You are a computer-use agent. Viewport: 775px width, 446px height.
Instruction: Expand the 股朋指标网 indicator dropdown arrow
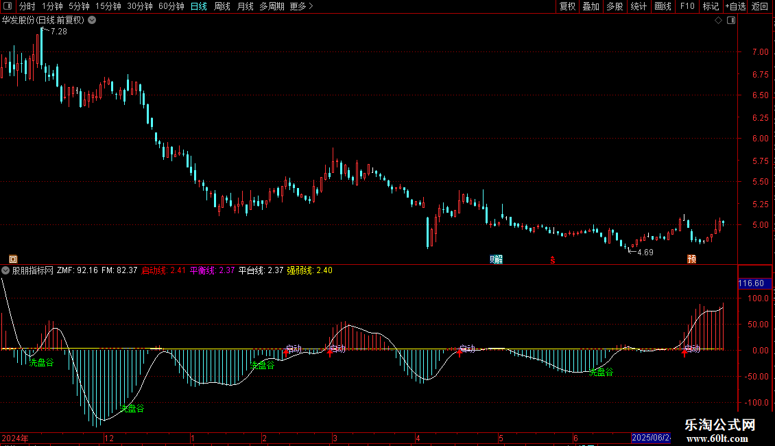(x=5, y=270)
